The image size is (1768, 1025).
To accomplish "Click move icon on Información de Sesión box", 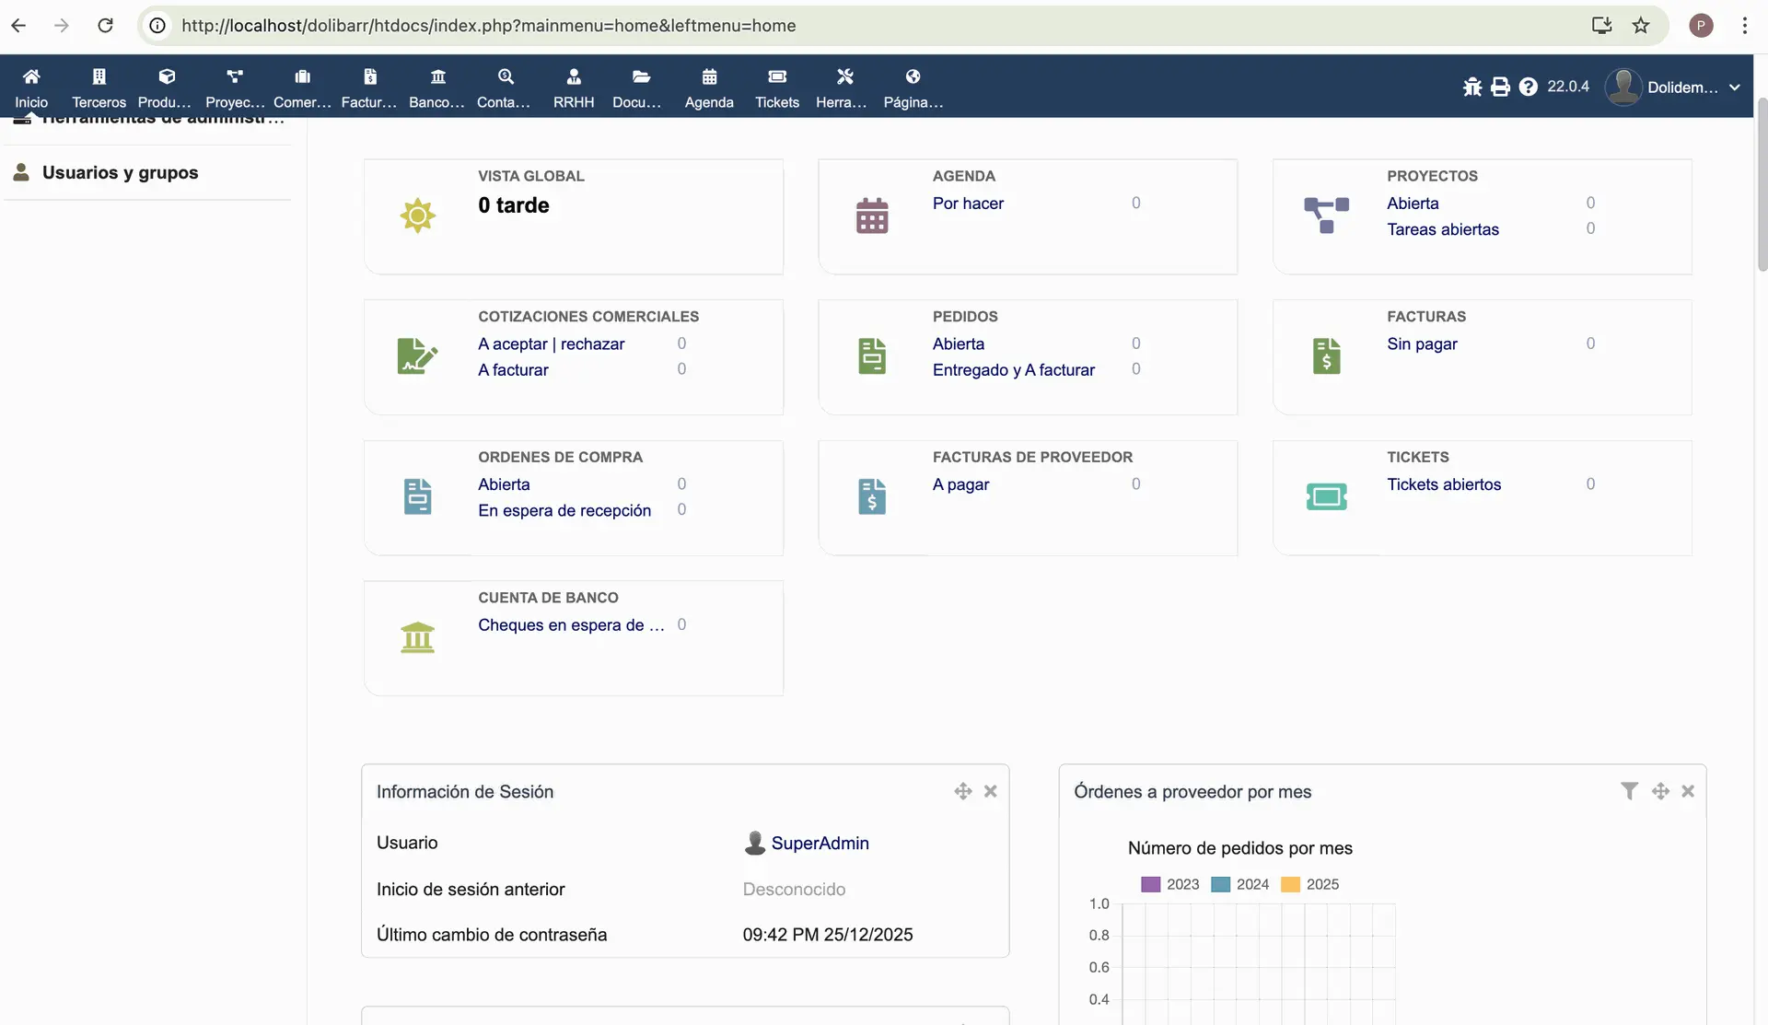I will coord(963,791).
